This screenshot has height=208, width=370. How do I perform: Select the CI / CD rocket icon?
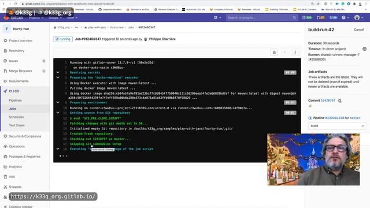5,91
